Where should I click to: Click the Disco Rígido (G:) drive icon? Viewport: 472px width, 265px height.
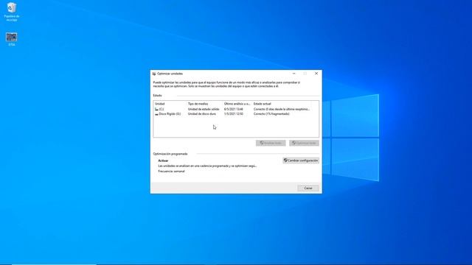(156, 114)
